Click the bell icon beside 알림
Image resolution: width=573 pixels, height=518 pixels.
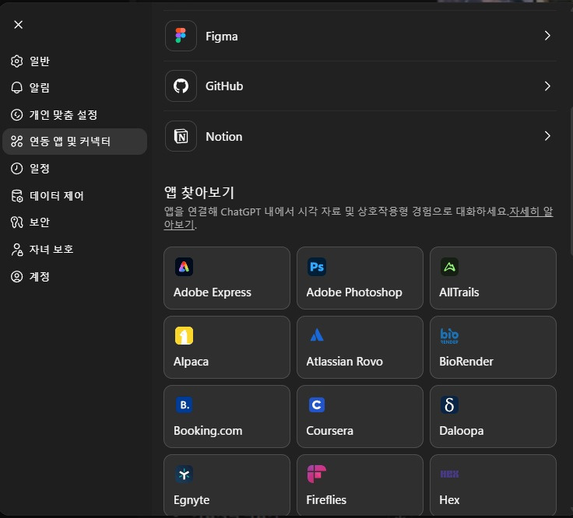[x=17, y=88]
